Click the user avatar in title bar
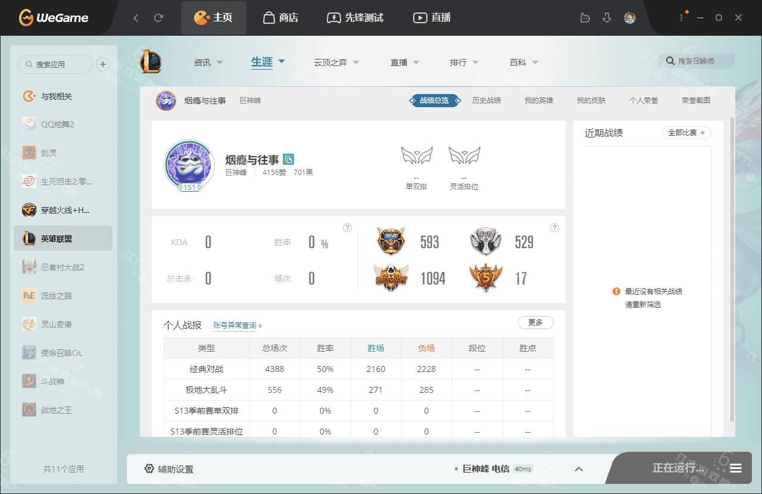 (629, 18)
